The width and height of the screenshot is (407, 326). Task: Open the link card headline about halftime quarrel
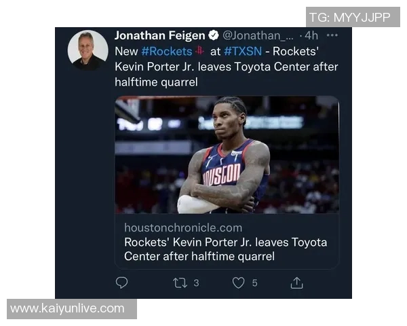tap(225, 249)
